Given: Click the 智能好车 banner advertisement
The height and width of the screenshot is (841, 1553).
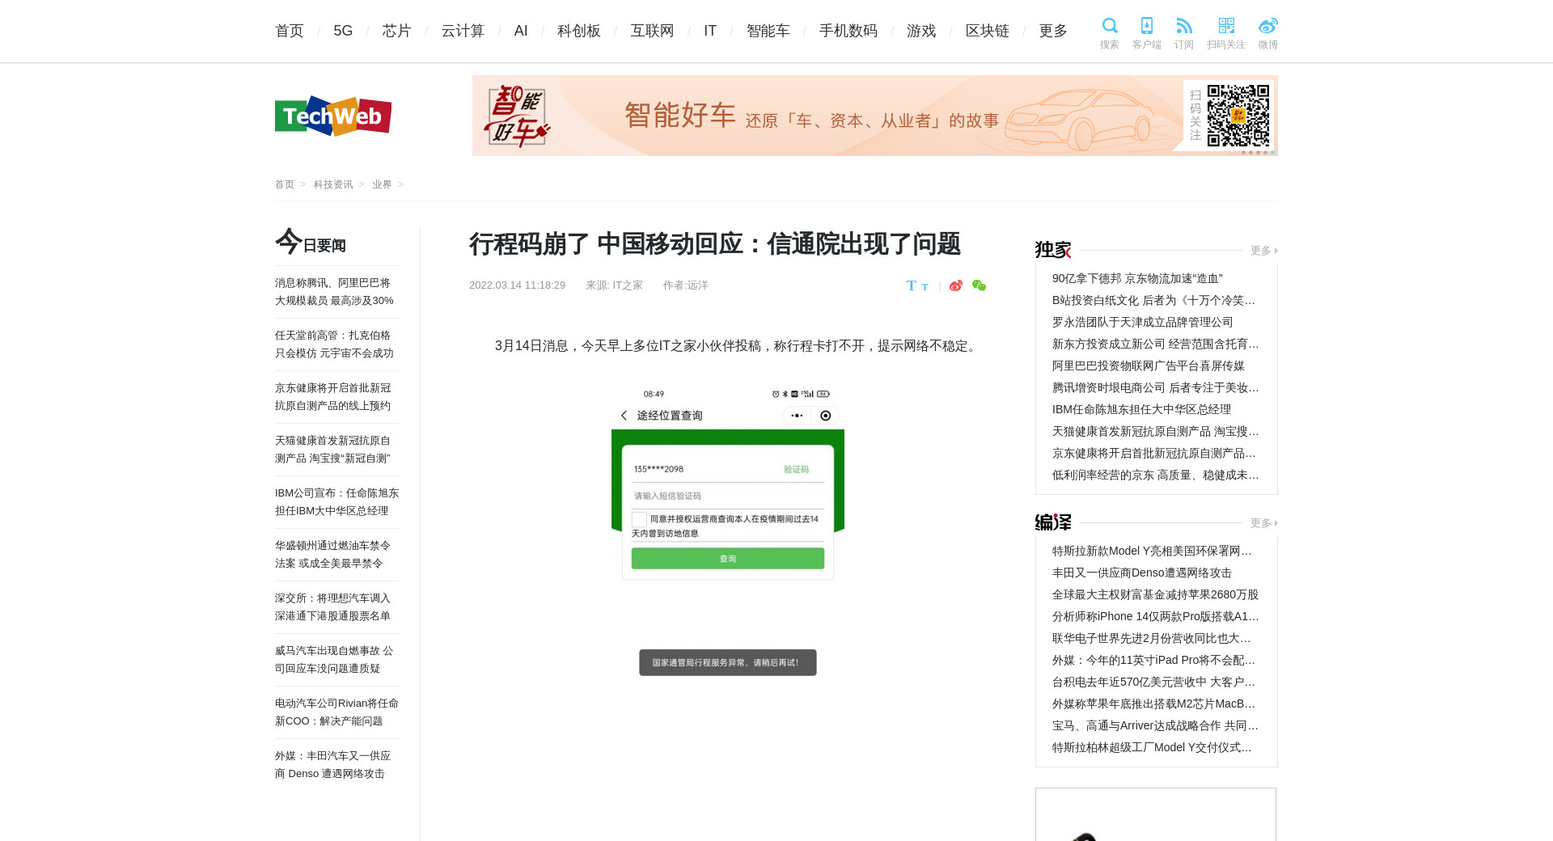Looking at the screenshot, I should point(809,116).
